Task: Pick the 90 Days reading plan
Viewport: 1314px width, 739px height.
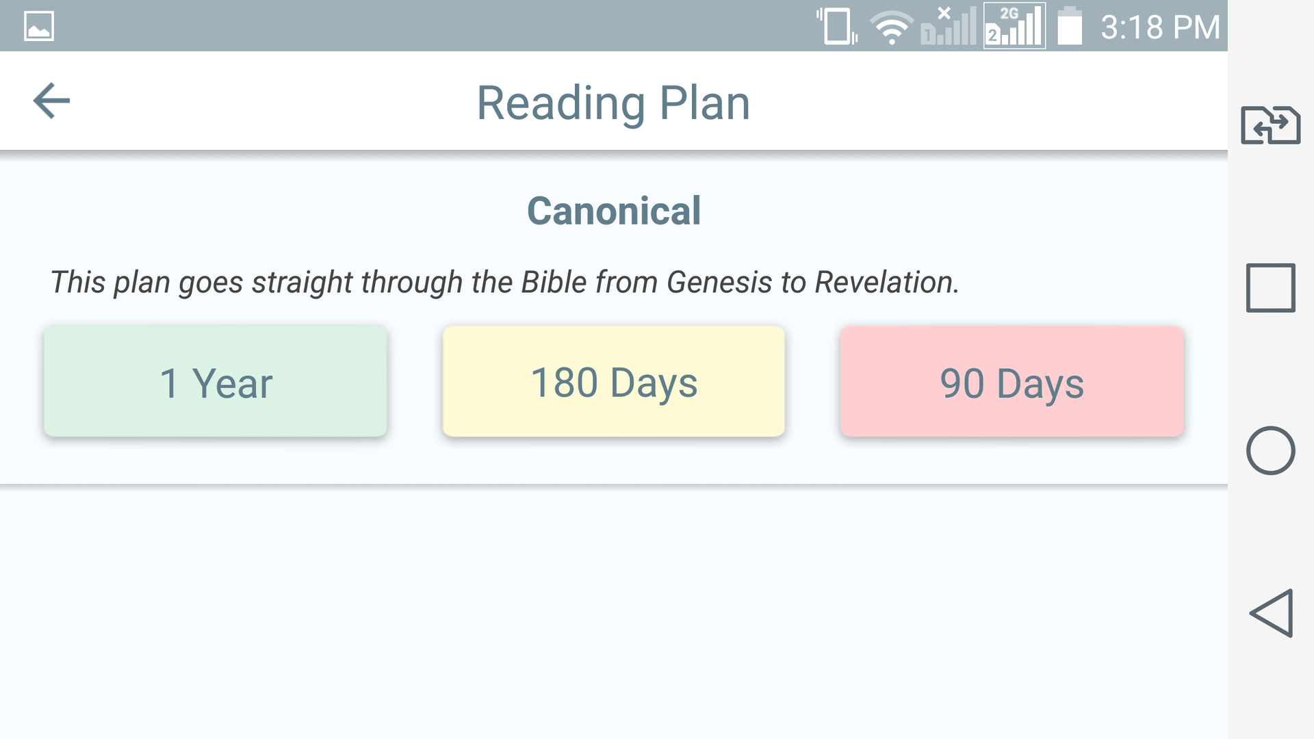Action: (1012, 382)
